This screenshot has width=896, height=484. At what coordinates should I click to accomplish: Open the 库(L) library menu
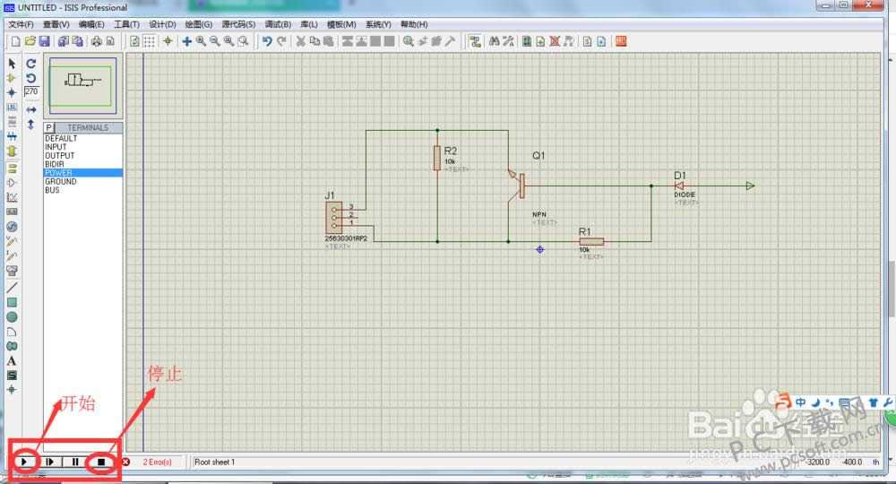309,24
